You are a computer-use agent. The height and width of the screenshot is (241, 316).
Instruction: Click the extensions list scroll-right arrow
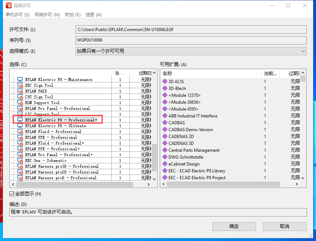pos(296,184)
